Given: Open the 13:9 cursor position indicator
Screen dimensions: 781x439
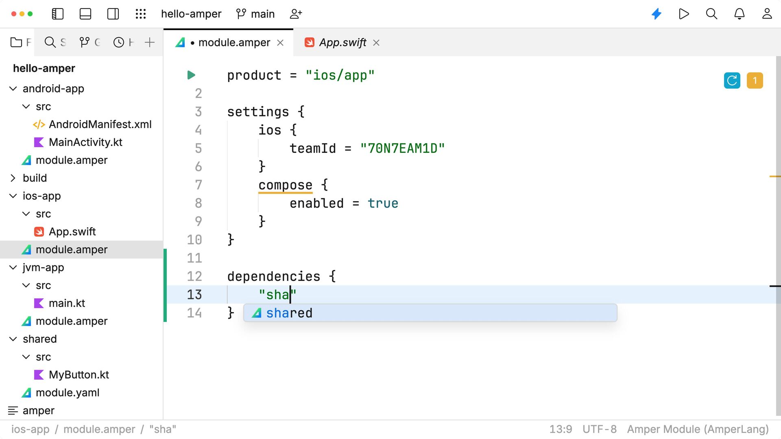Looking at the screenshot, I should coord(561,429).
